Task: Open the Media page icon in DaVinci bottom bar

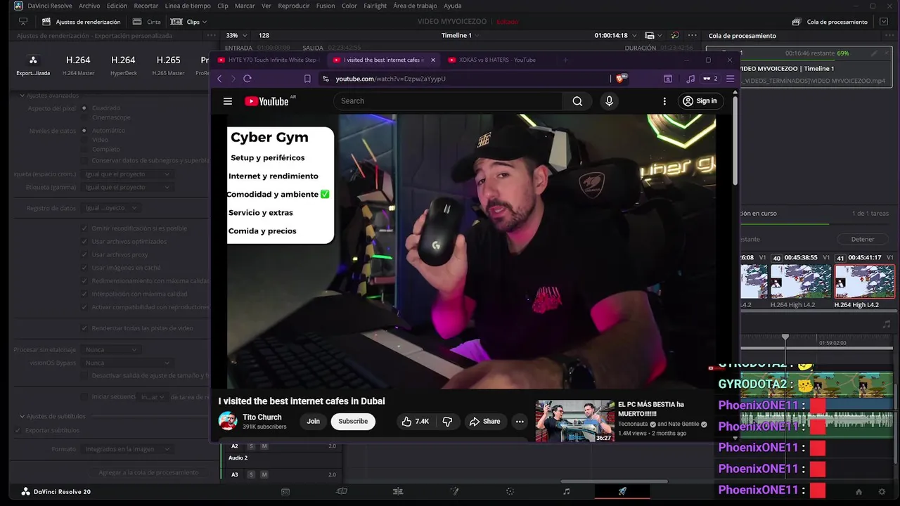Action: 285,491
